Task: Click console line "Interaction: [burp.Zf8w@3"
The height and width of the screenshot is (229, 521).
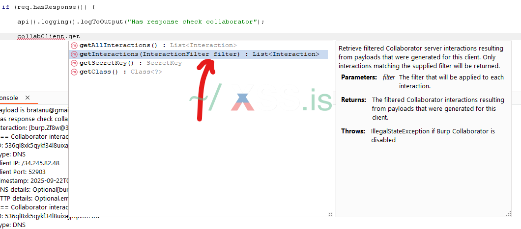Action: pos(34,127)
